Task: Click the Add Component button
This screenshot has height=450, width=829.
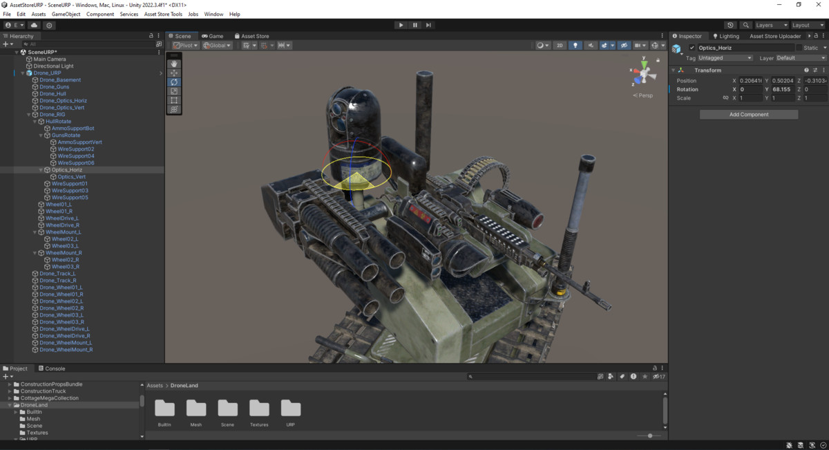Action: coord(749,113)
